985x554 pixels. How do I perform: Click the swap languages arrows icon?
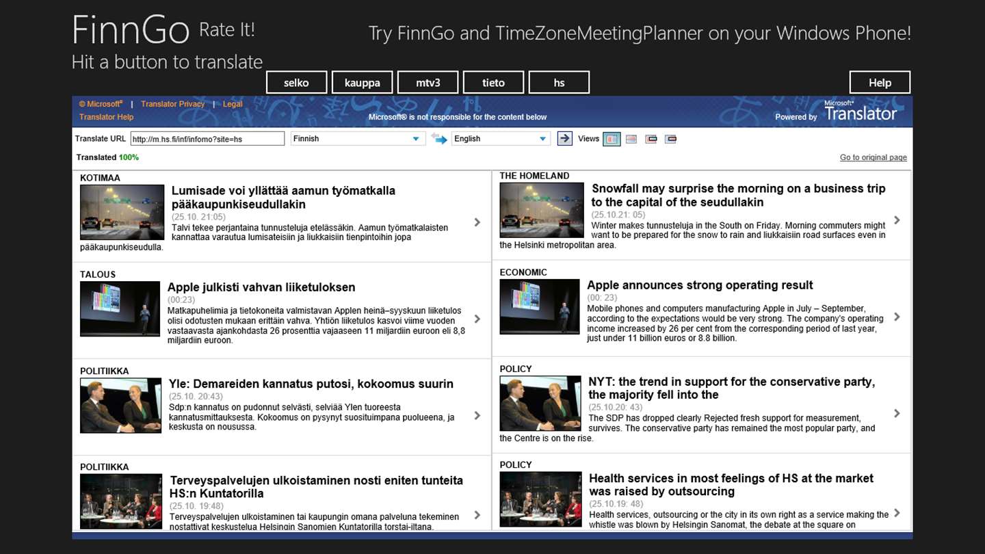438,139
